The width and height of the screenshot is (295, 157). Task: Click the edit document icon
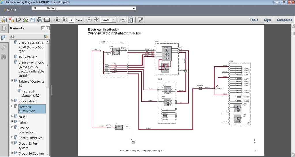[x=18, y=20]
